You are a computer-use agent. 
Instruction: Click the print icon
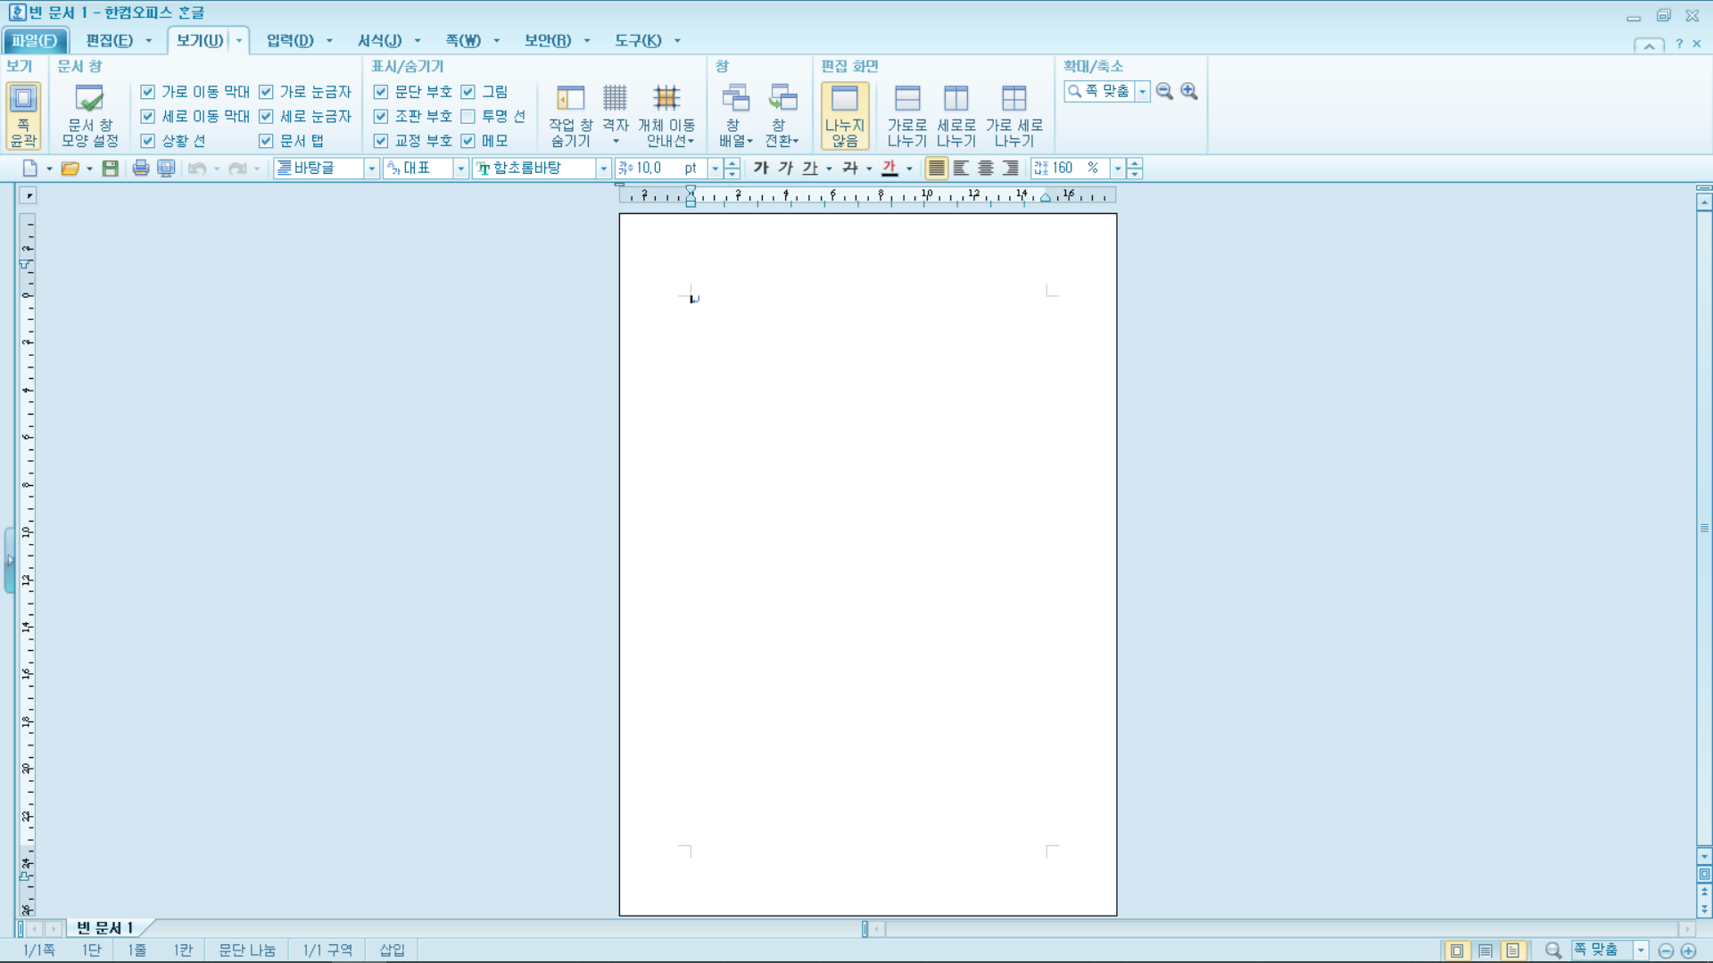tap(141, 168)
